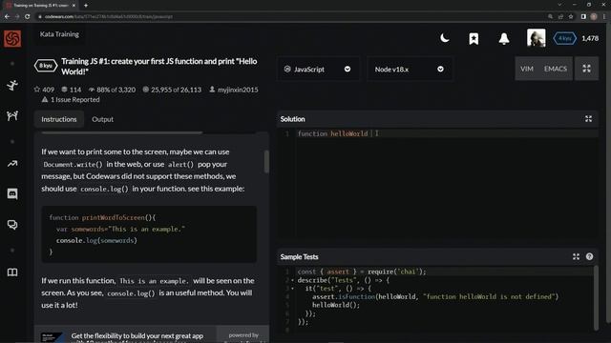Click the 25,955 of 26,113 completions stat
This screenshot has width=611, height=343.
172,90
